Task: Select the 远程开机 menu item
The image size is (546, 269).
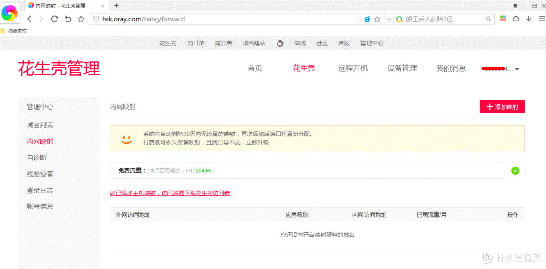Action: click(353, 69)
